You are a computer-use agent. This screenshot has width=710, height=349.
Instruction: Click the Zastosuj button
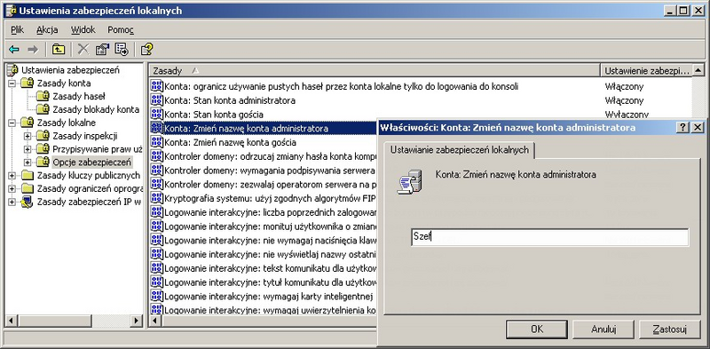670,329
